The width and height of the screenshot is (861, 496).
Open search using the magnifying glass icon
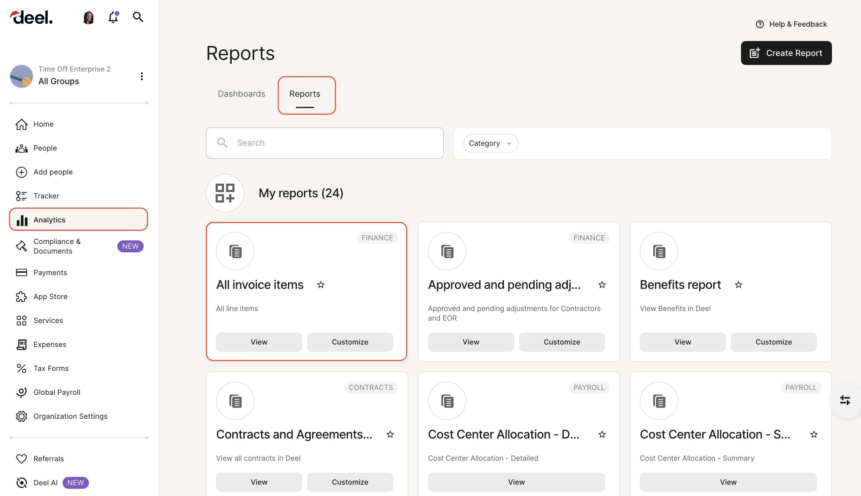[138, 17]
